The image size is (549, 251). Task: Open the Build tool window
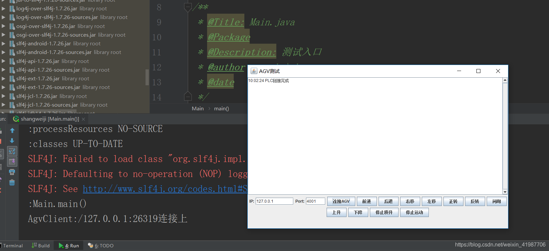pyautogui.click(x=41, y=246)
